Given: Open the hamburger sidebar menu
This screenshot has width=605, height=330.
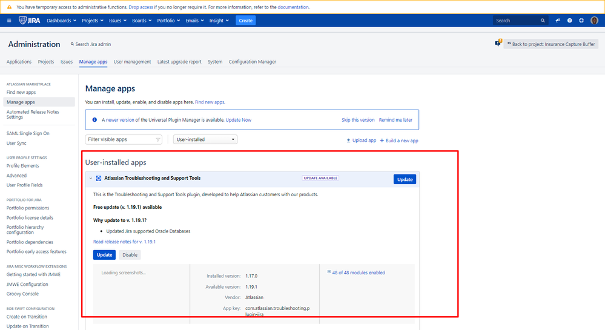Looking at the screenshot, I should (x=9, y=21).
